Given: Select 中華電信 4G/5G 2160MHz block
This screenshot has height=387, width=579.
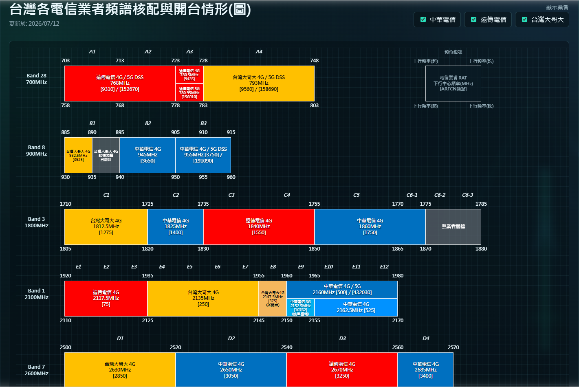Looking at the screenshot, I should pos(342,290).
